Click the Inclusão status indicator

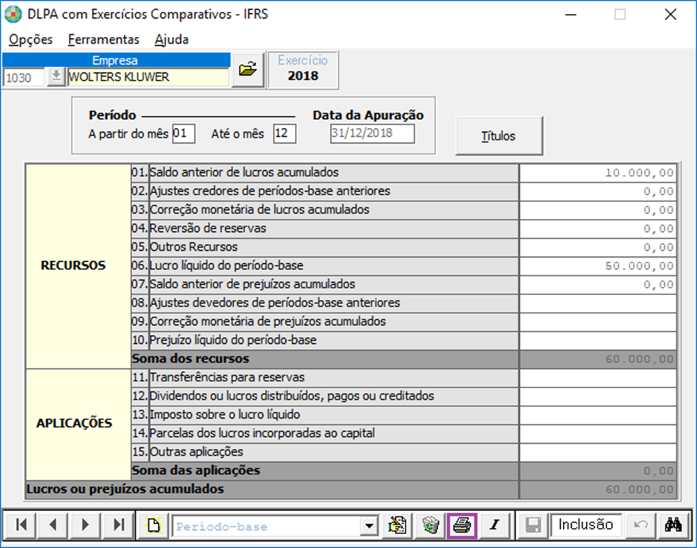click(x=586, y=525)
